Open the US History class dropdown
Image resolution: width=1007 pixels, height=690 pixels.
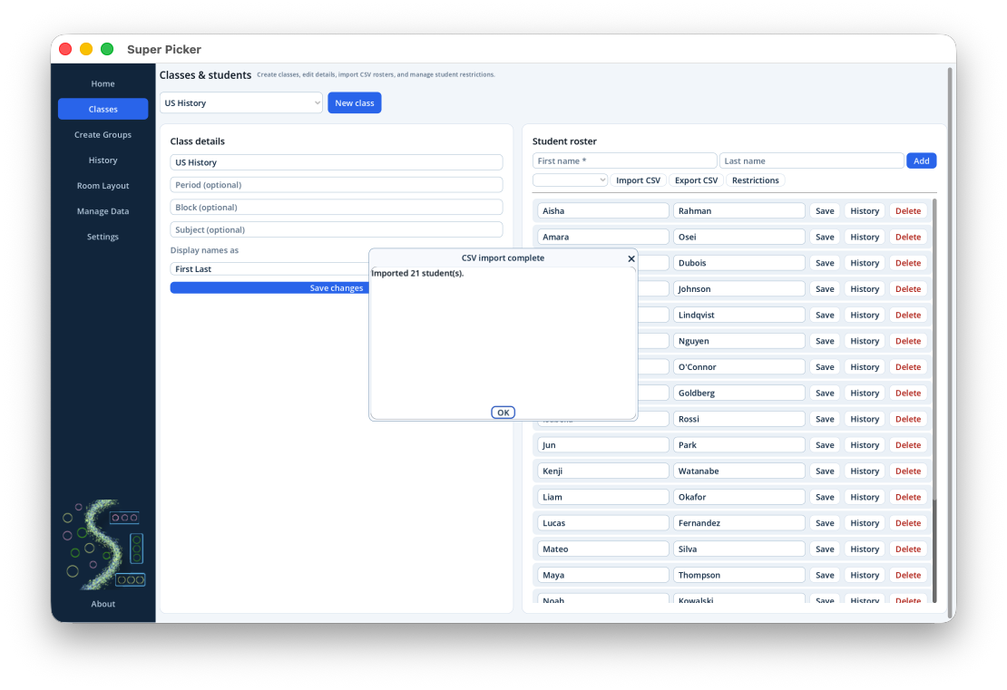coord(240,102)
